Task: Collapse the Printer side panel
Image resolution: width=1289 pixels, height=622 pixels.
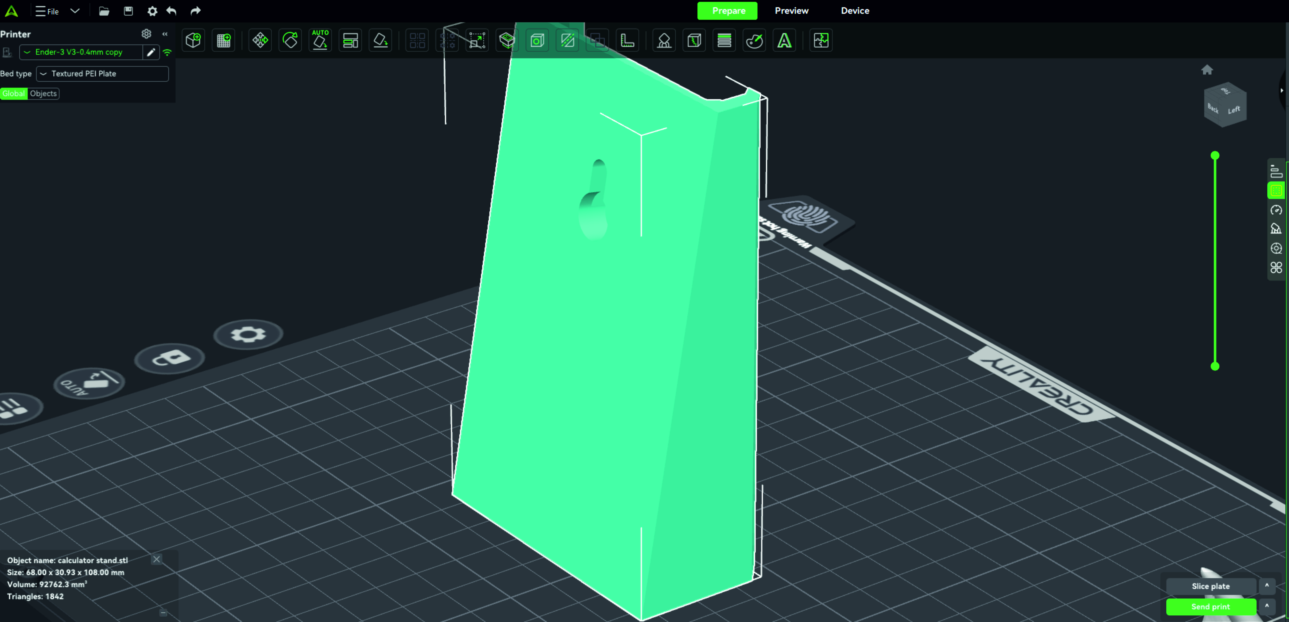Action: pos(165,34)
